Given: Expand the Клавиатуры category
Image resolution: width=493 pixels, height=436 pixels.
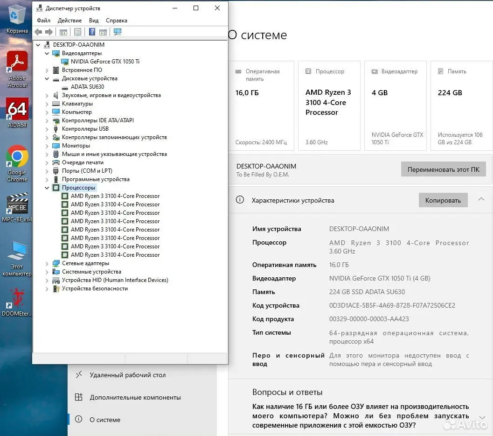Looking at the screenshot, I should tap(47, 104).
